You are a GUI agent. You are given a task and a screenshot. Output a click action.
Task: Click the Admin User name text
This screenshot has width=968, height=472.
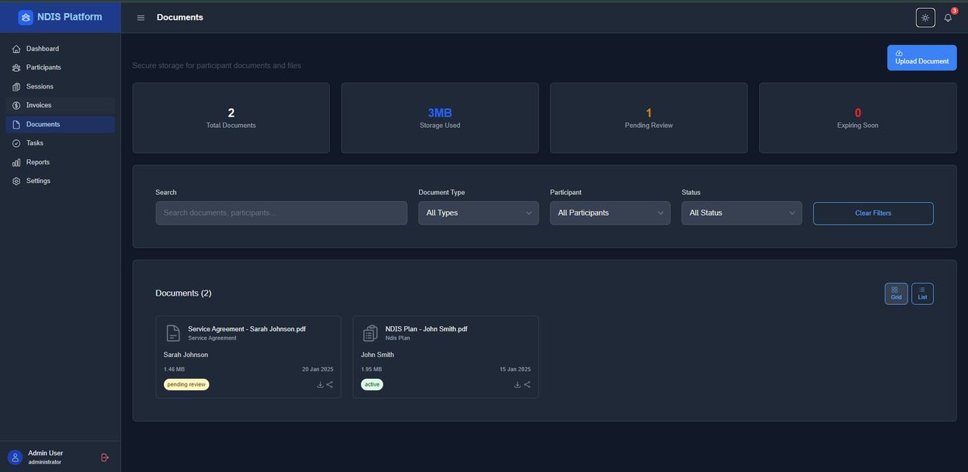point(45,453)
